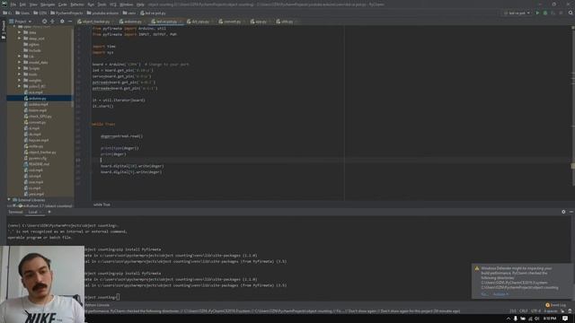
Task: Open the File menu
Action: pos(13,4)
